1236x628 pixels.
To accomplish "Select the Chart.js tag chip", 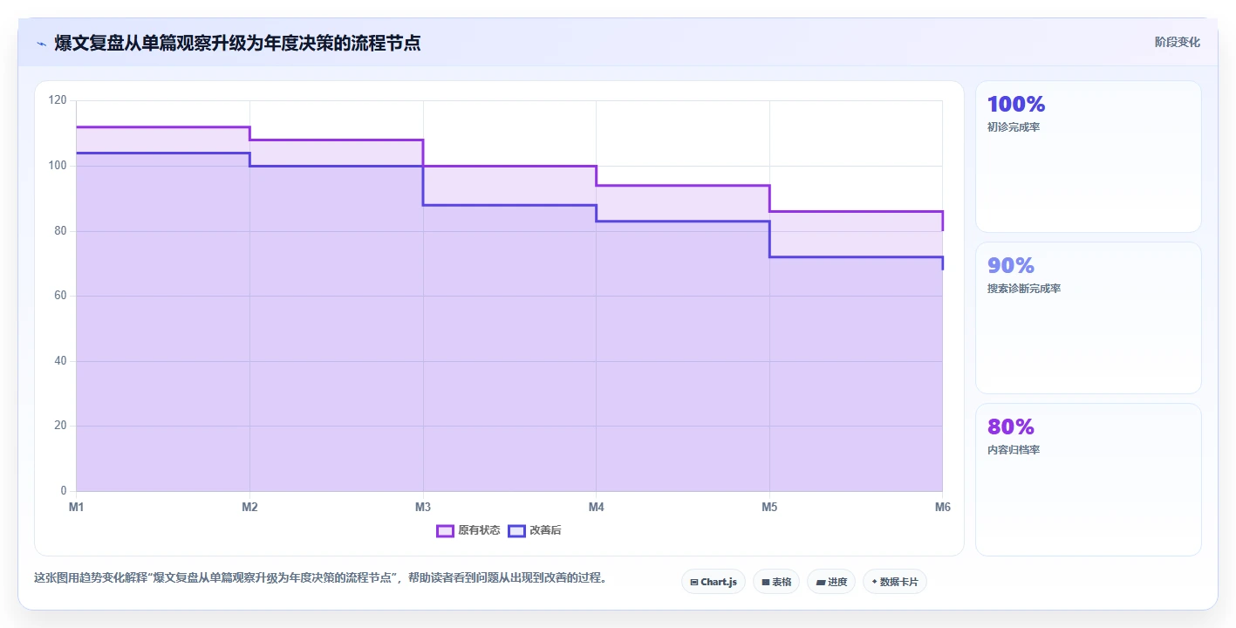I will coord(713,582).
